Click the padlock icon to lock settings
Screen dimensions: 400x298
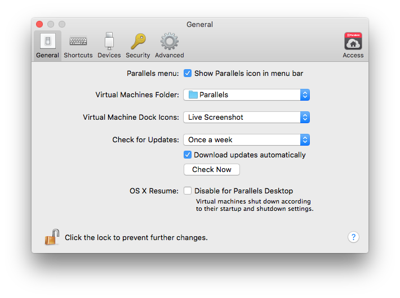tap(52, 237)
